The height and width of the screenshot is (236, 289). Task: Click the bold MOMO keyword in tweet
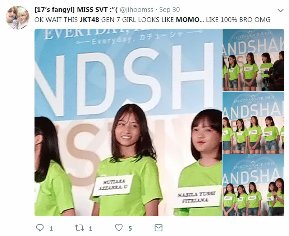[x=188, y=19]
